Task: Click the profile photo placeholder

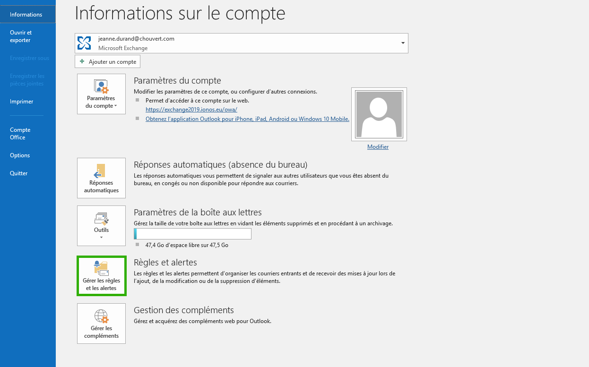Action: coord(379,114)
